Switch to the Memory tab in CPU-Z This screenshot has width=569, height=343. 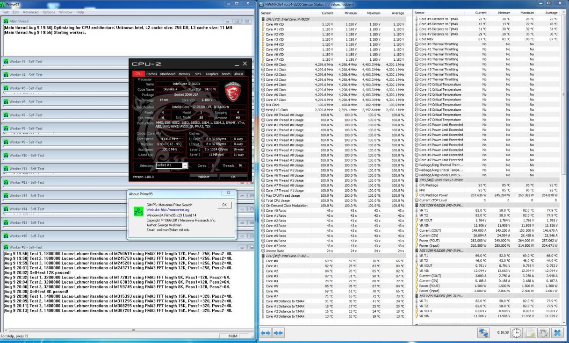[x=184, y=74]
